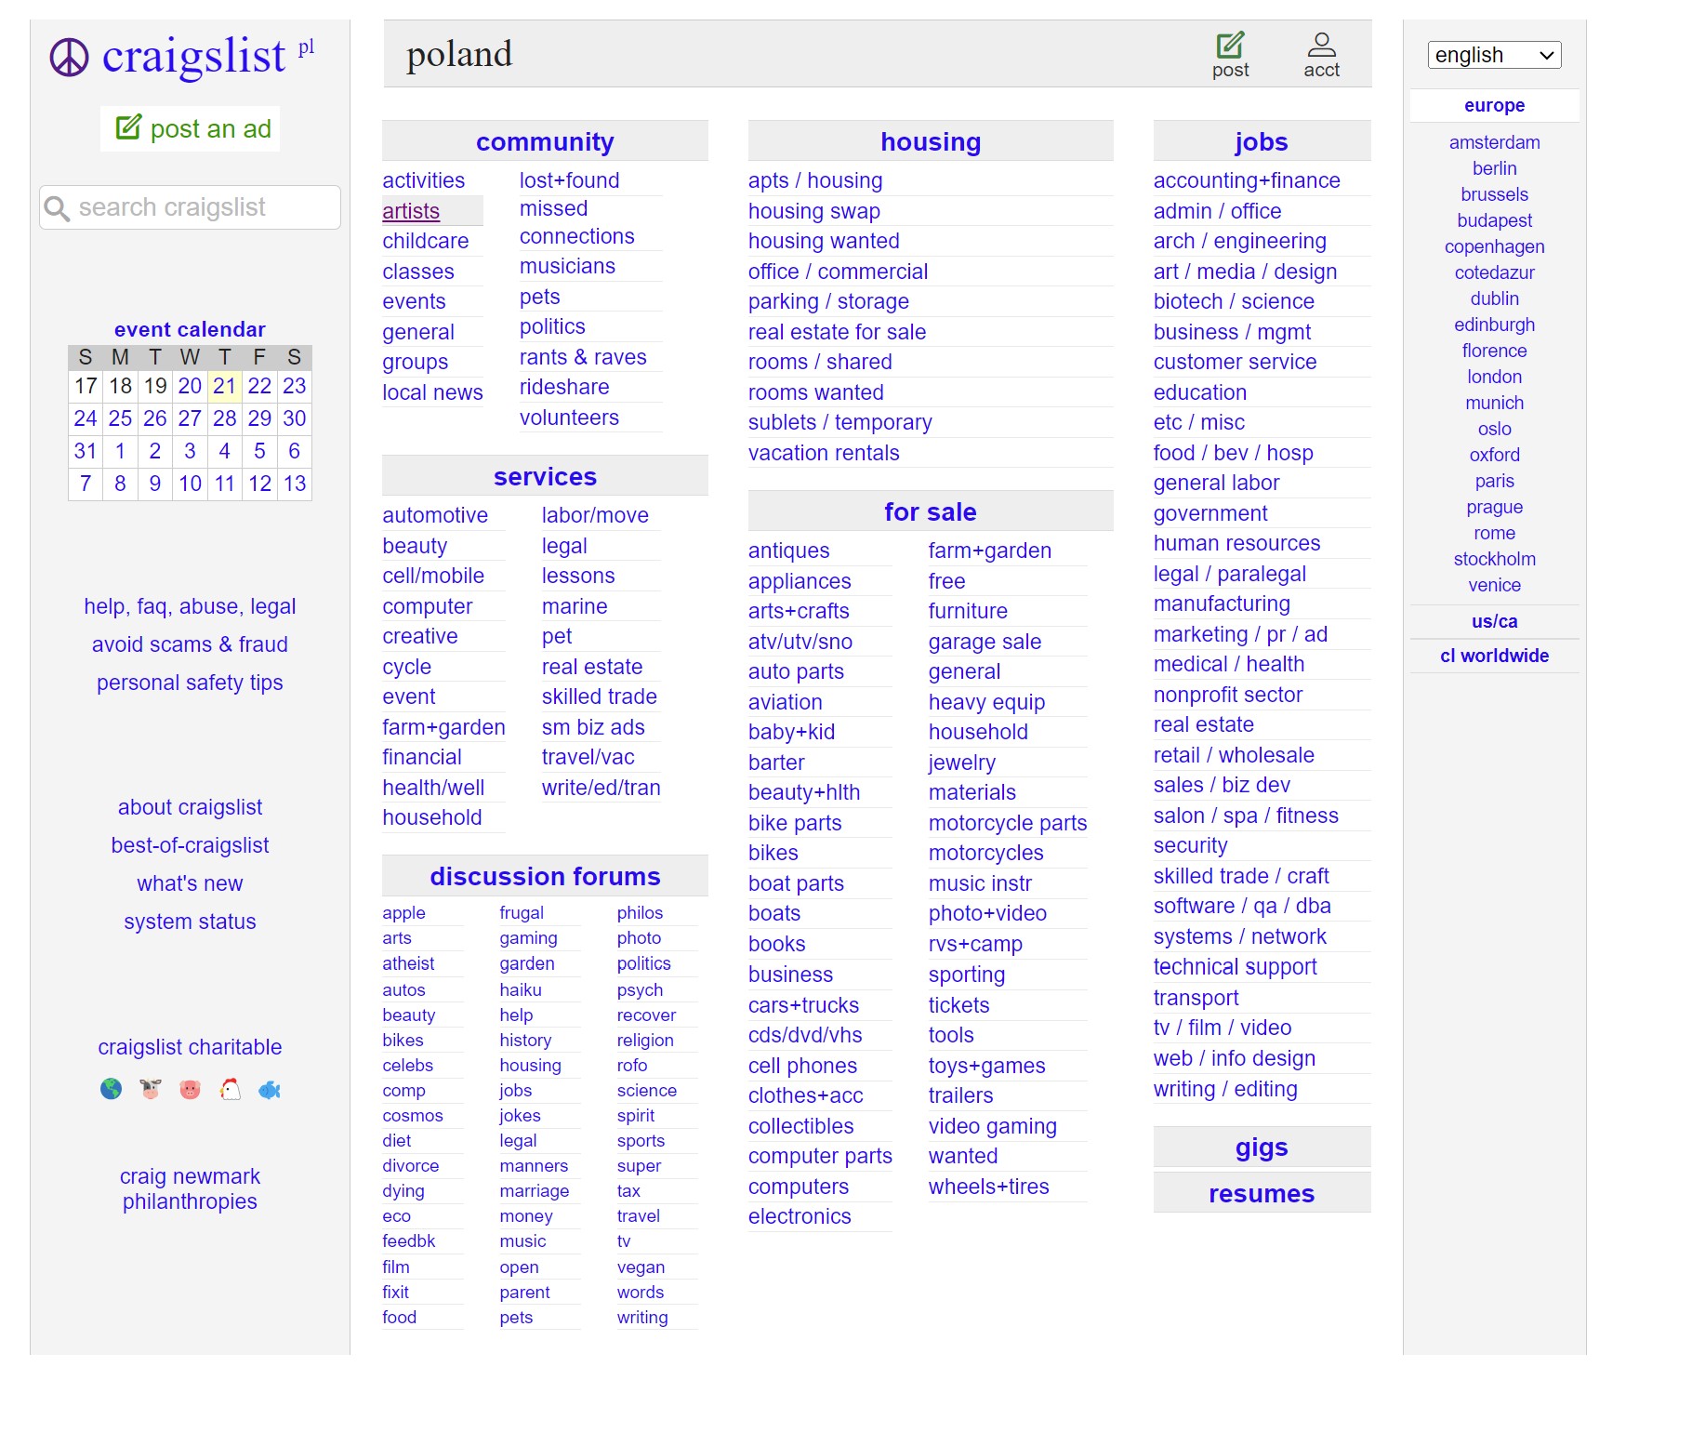Viewport: 1705px width, 1446px height.
Task: Open the gigs section header
Action: pos(1262,1148)
